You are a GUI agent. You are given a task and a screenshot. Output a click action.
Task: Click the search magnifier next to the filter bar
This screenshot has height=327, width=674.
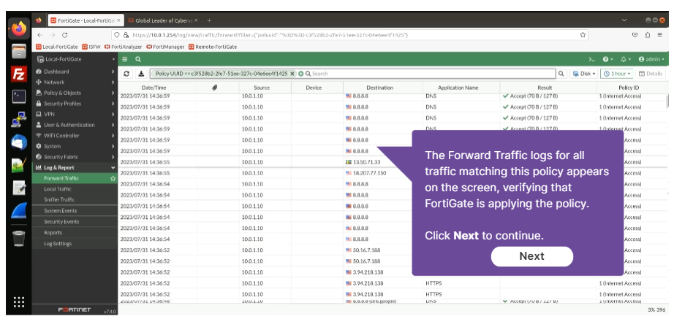561,74
